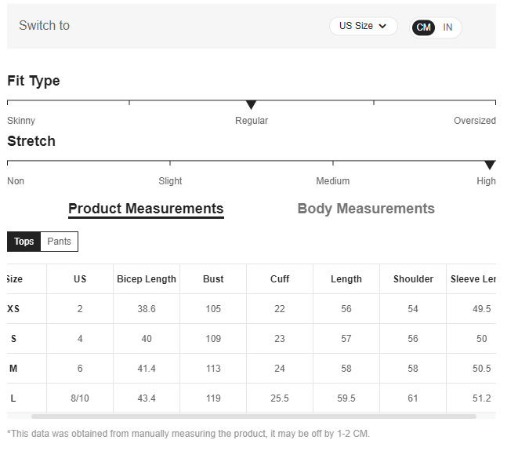Image resolution: width=518 pixels, height=451 pixels.
Task: Select the Tops button
Action: (x=24, y=242)
